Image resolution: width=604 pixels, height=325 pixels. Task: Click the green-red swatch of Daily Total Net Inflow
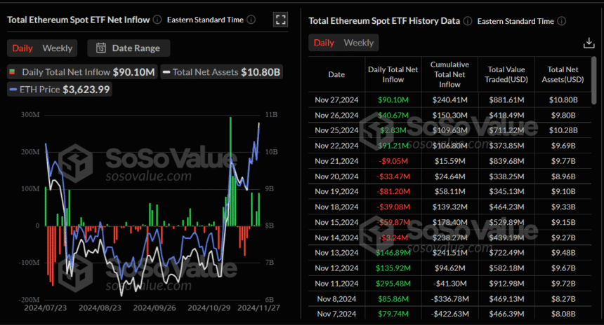pos(12,72)
